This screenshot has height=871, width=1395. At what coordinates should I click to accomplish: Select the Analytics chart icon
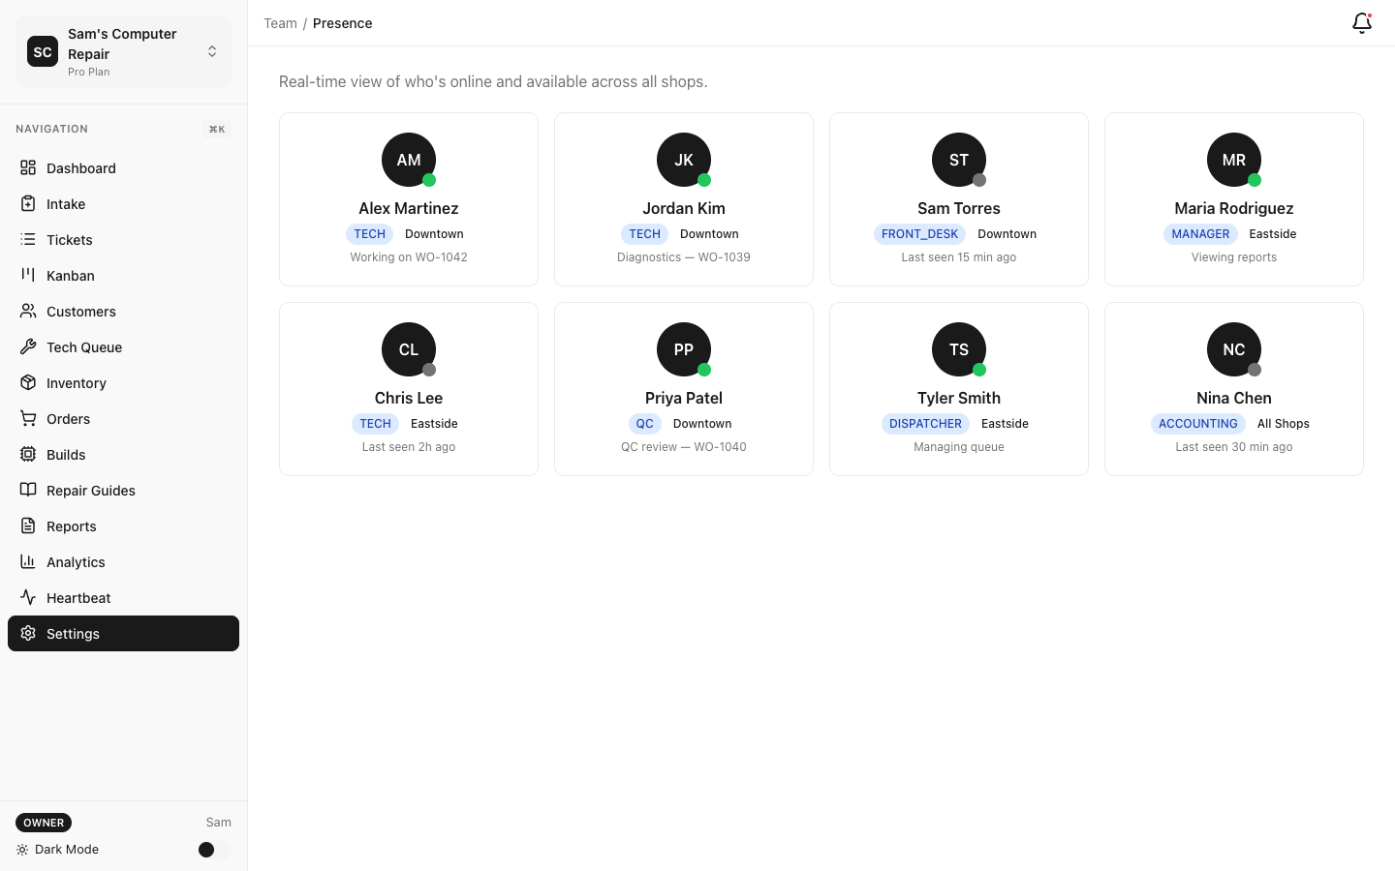coord(27,561)
